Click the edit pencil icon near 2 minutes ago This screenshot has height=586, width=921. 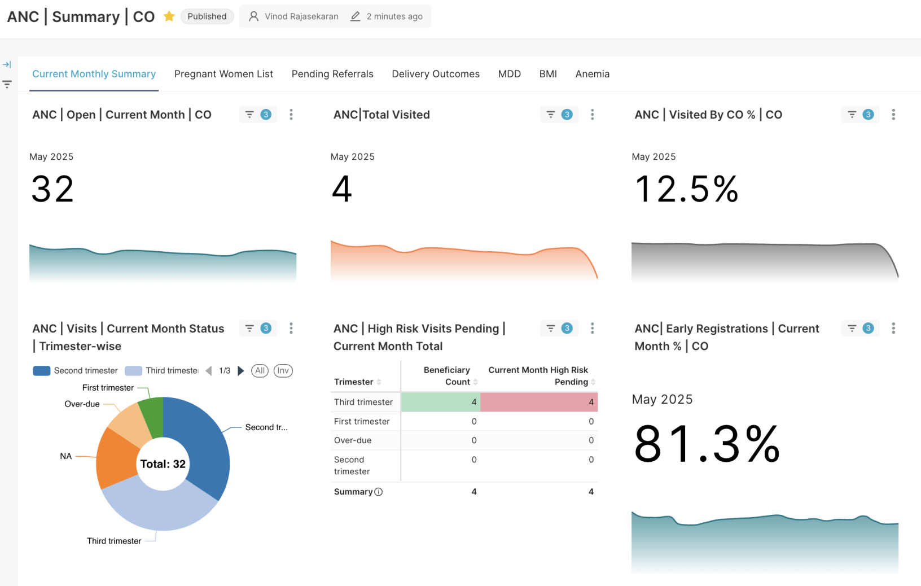coord(355,16)
